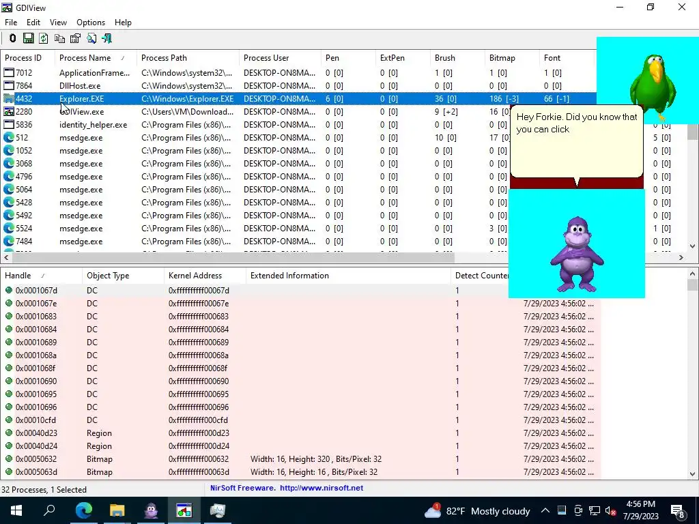The height and width of the screenshot is (524, 699).
Task: Sort by Kernel Address column header
Action: 205,276
